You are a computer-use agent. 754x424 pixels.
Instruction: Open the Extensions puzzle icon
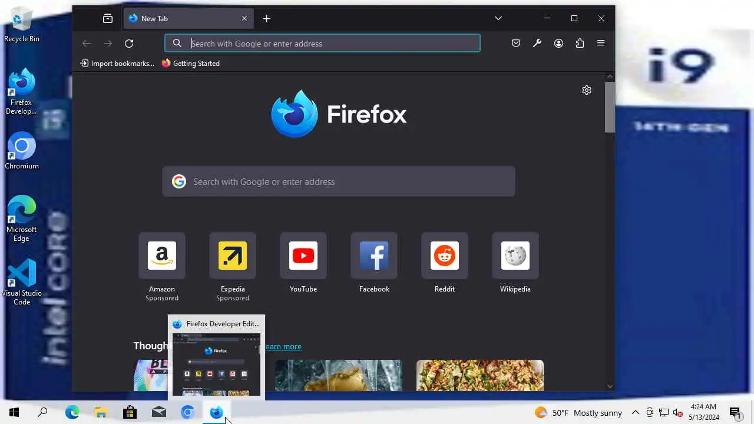(x=580, y=44)
